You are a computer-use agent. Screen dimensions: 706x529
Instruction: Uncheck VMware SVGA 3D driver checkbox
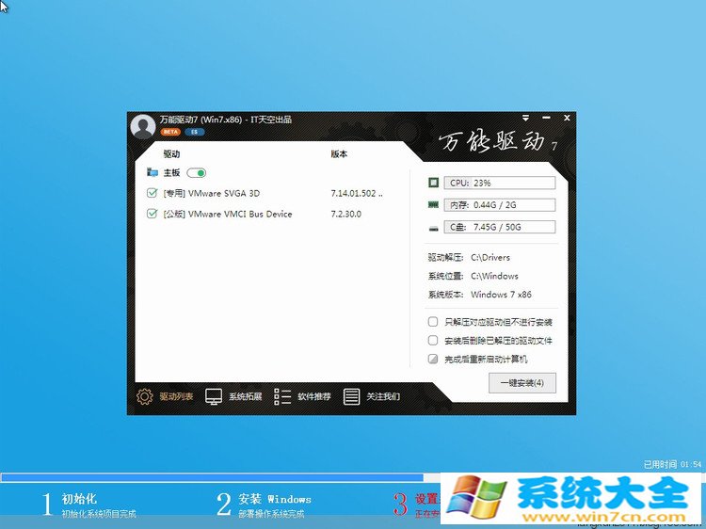152,193
